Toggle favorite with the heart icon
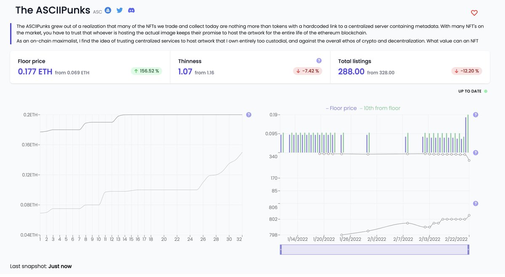The image size is (505, 277). pyautogui.click(x=474, y=13)
